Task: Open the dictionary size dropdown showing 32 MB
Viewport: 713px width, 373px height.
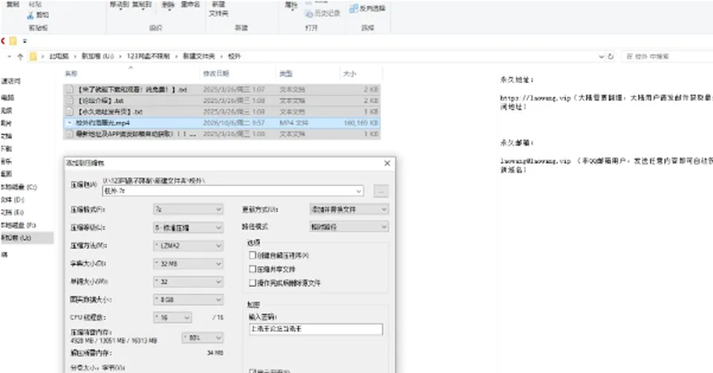Action: [x=188, y=264]
